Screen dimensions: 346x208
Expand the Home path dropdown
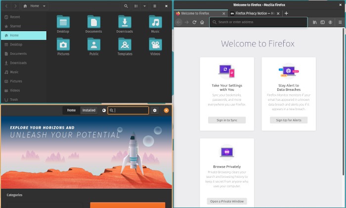point(44,6)
